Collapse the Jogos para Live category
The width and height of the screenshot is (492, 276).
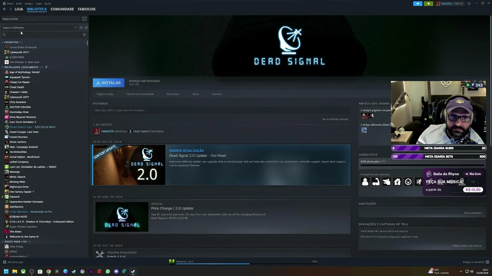2,242
